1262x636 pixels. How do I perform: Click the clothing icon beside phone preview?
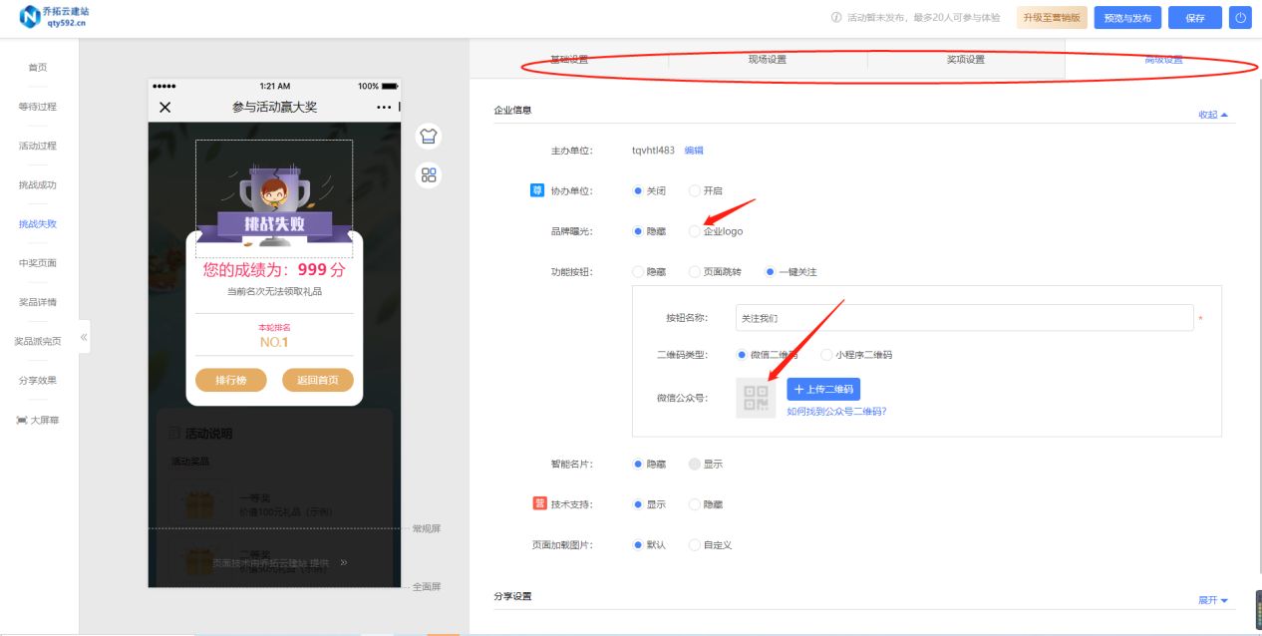point(427,136)
